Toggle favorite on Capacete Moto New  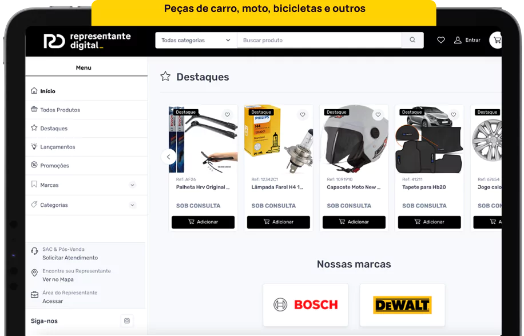tap(378, 114)
